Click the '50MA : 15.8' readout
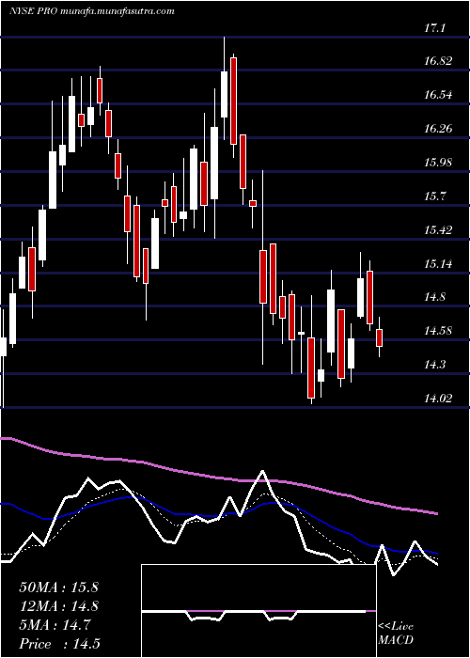Image resolution: width=470 pixels, height=658 pixels. [58, 587]
